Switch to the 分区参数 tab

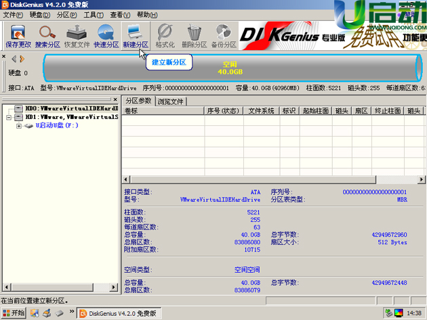138,101
